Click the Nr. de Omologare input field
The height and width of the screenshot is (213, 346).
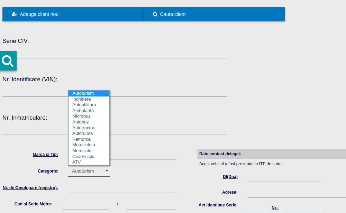tap(122, 188)
